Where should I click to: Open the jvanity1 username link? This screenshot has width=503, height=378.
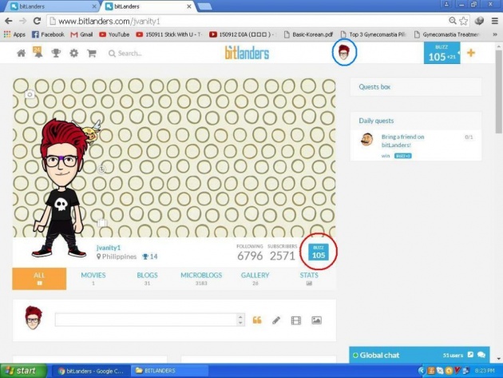(109, 248)
